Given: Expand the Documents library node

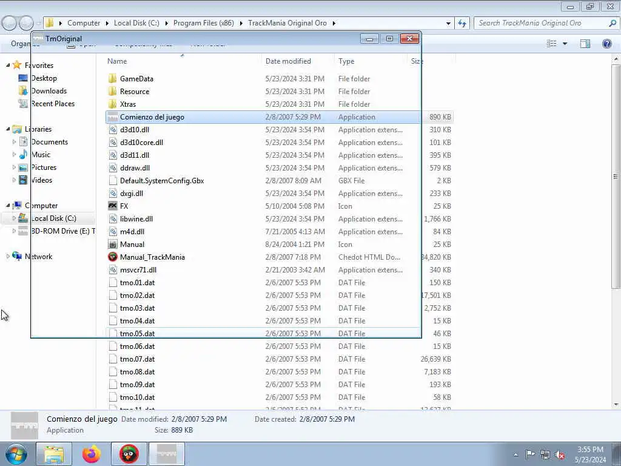Looking at the screenshot, I should coord(15,142).
